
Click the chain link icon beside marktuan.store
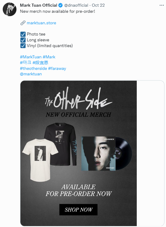tap(23, 23)
